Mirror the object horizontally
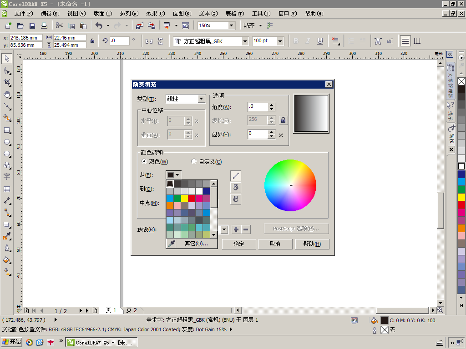Screen dimensions: 466x349 (149, 41)
